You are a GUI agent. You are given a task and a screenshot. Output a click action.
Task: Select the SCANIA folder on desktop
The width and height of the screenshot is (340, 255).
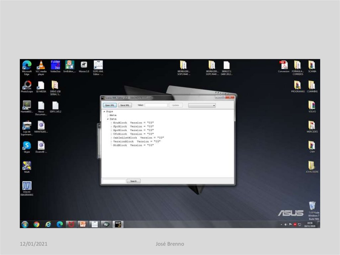pyautogui.click(x=312, y=66)
